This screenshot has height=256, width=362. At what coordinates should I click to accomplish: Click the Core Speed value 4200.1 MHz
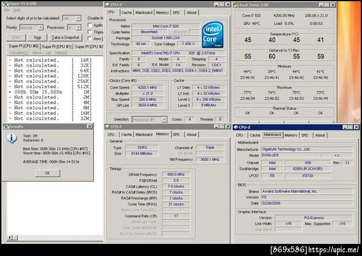[147, 88]
